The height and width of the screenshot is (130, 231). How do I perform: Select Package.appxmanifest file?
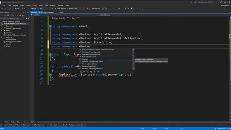click(x=13, y=42)
